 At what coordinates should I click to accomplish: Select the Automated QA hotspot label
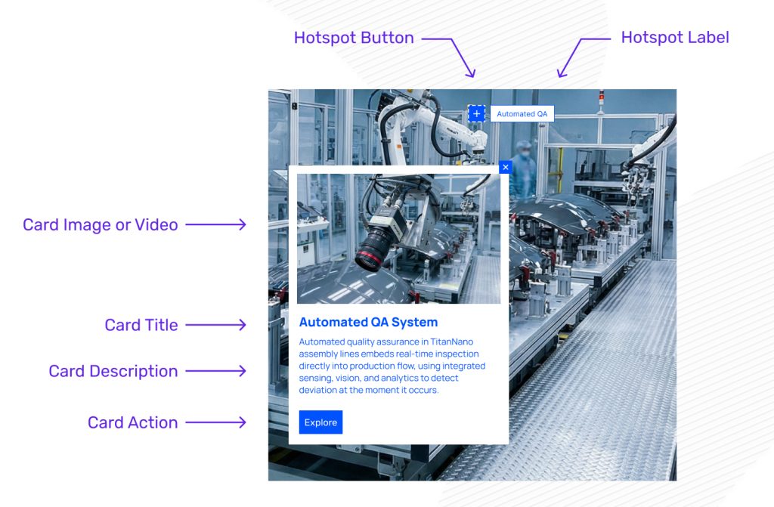(522, 114)
